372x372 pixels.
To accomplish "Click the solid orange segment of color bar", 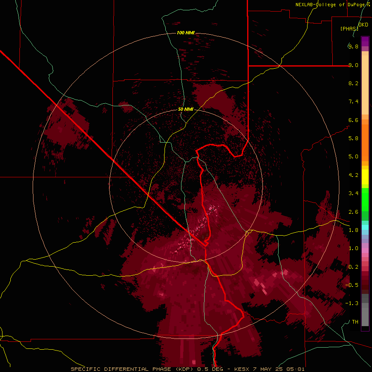I will pos(365,143).
